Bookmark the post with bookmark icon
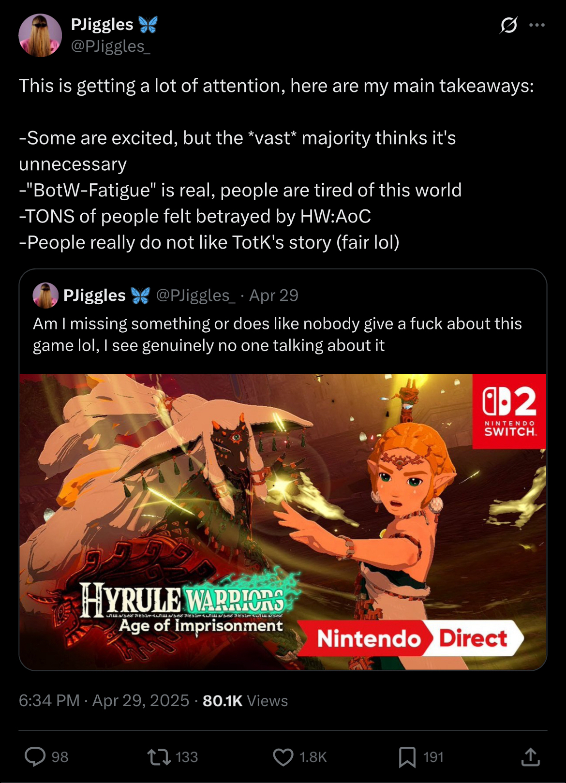The width and height of the screenshot is (566, 783). pyautogui.click(x=407, y=757)
